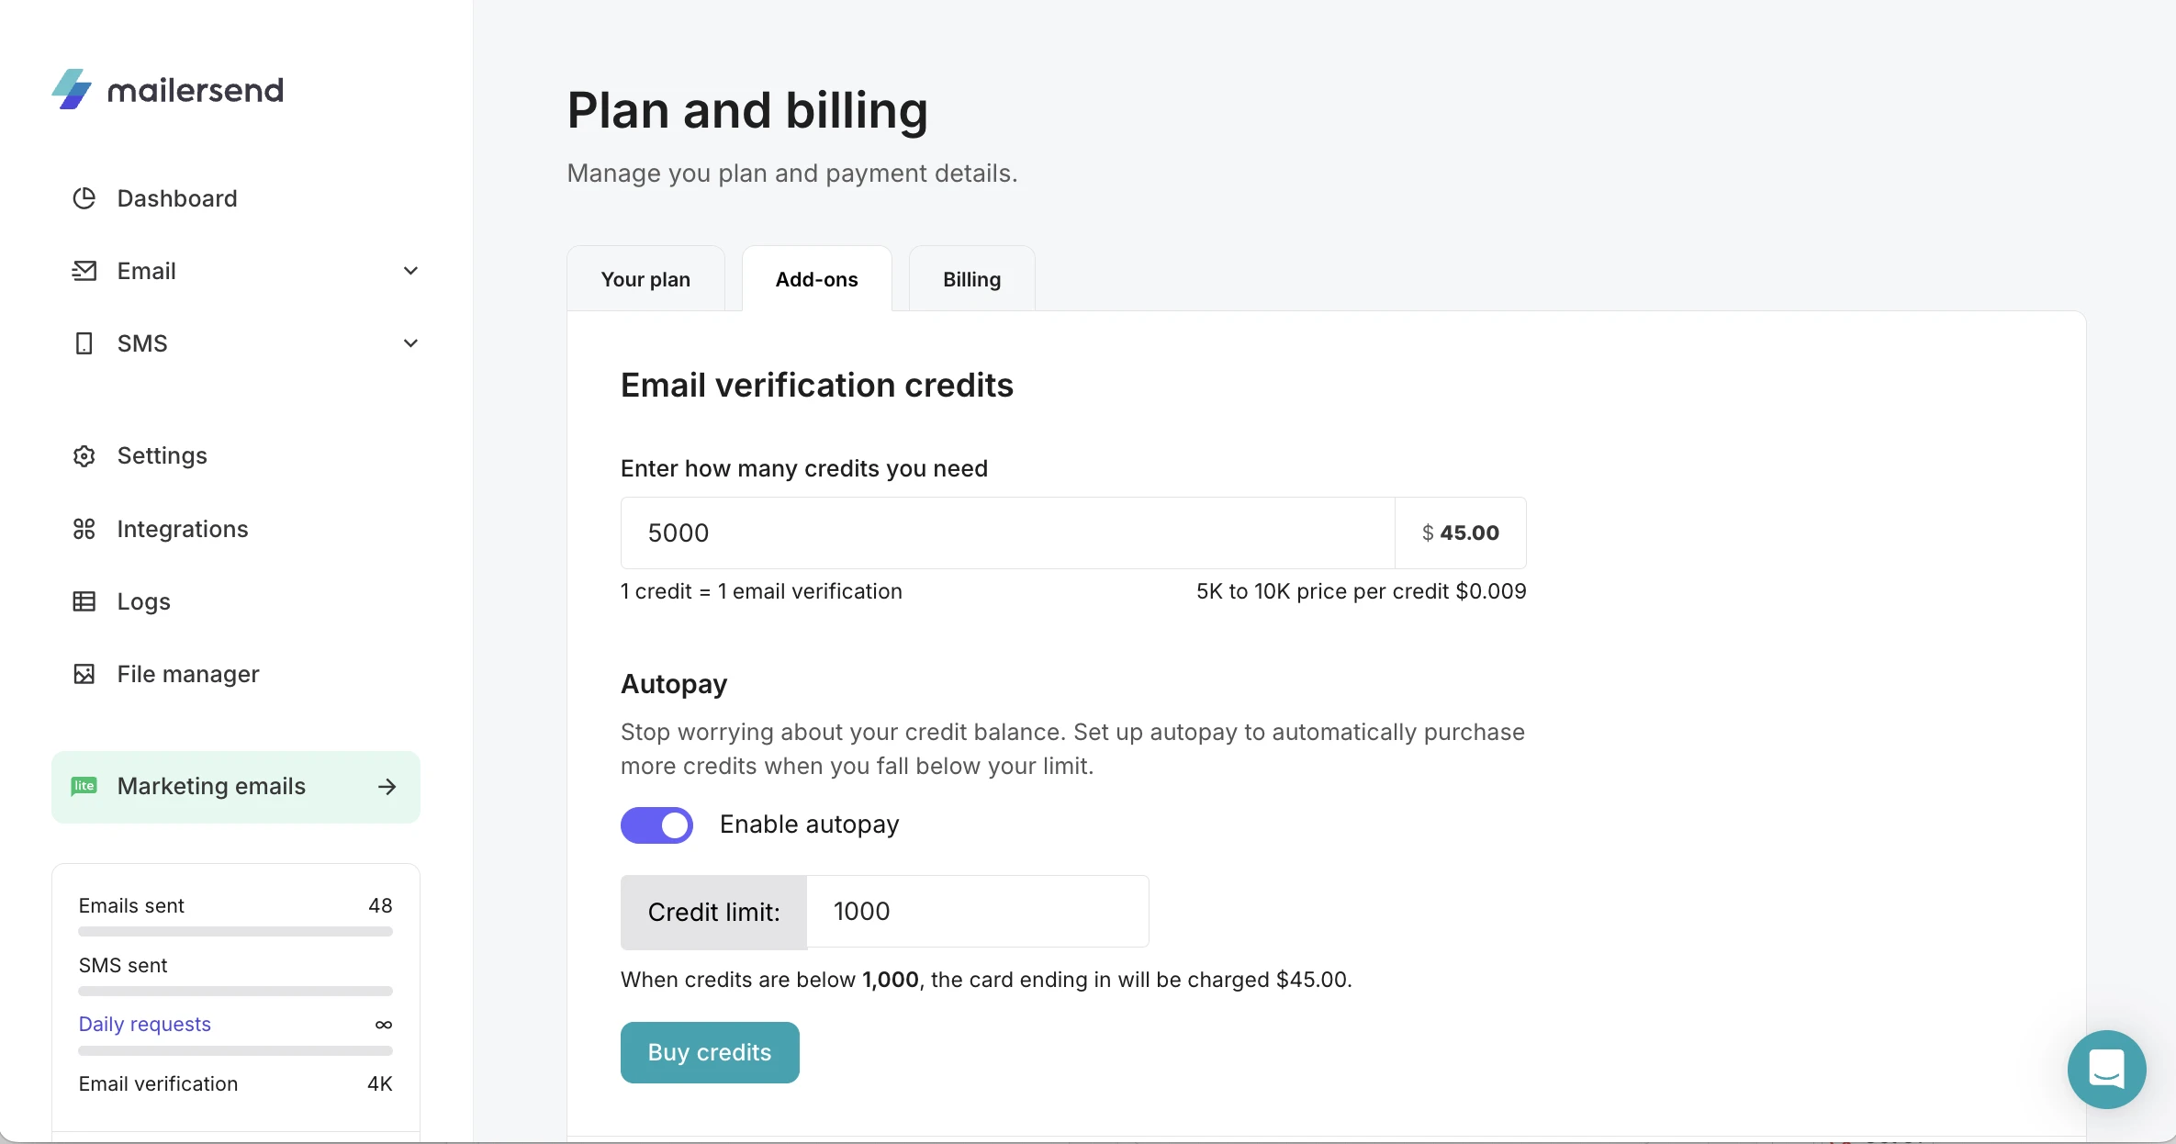Open the Billing tab
Viewport: 2176px width, 1144px height.
971,278
